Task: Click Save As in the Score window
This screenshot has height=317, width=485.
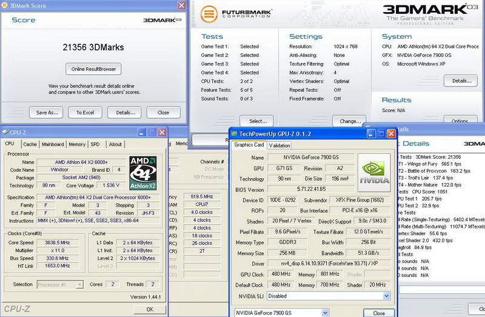Action: (46, 113)
